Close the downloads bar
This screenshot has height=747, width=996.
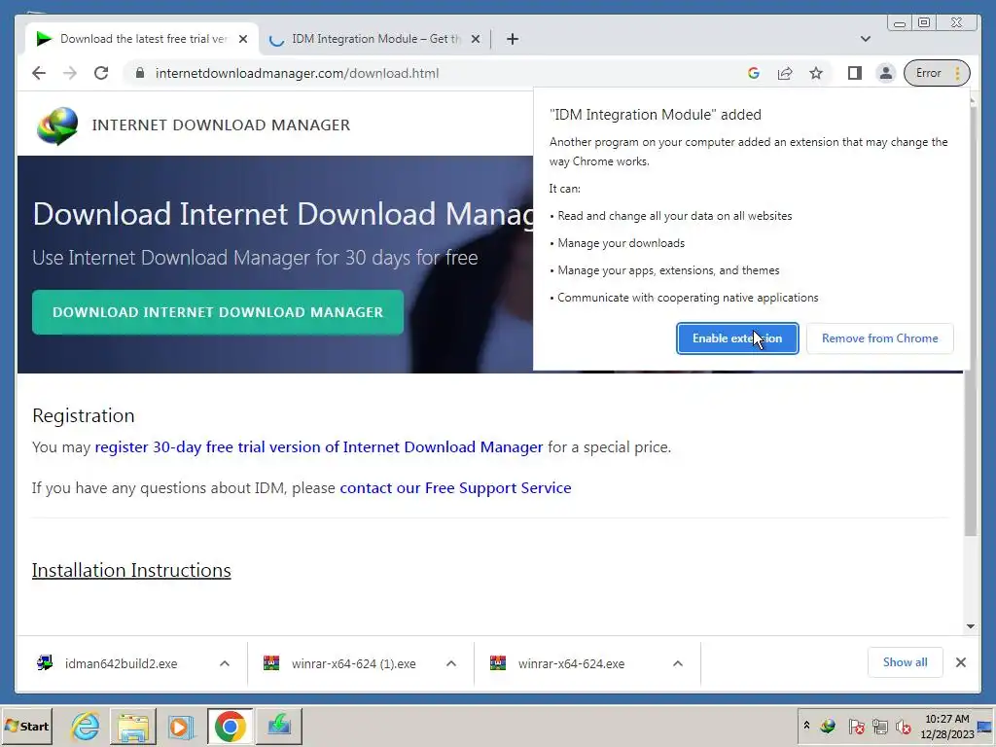pyautogui.click(x=960, y=662)
